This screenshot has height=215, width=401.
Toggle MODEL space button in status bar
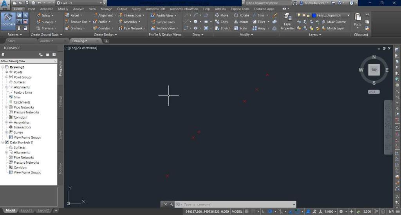(x=237, y=211)
